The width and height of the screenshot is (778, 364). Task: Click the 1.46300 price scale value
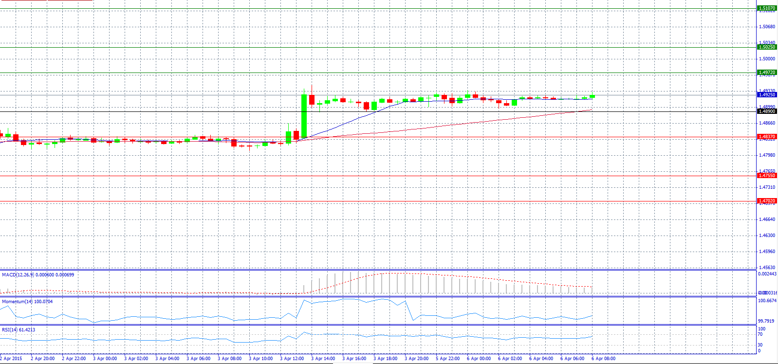pos(767,236)
